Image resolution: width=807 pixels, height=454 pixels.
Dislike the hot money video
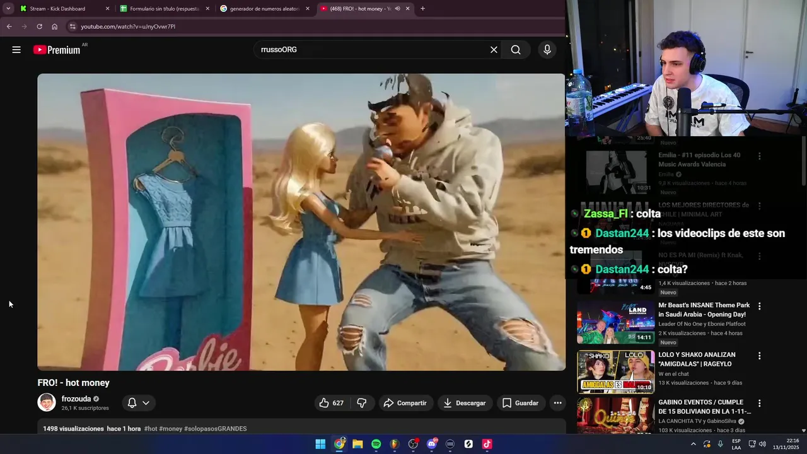[x=362, y=403]
